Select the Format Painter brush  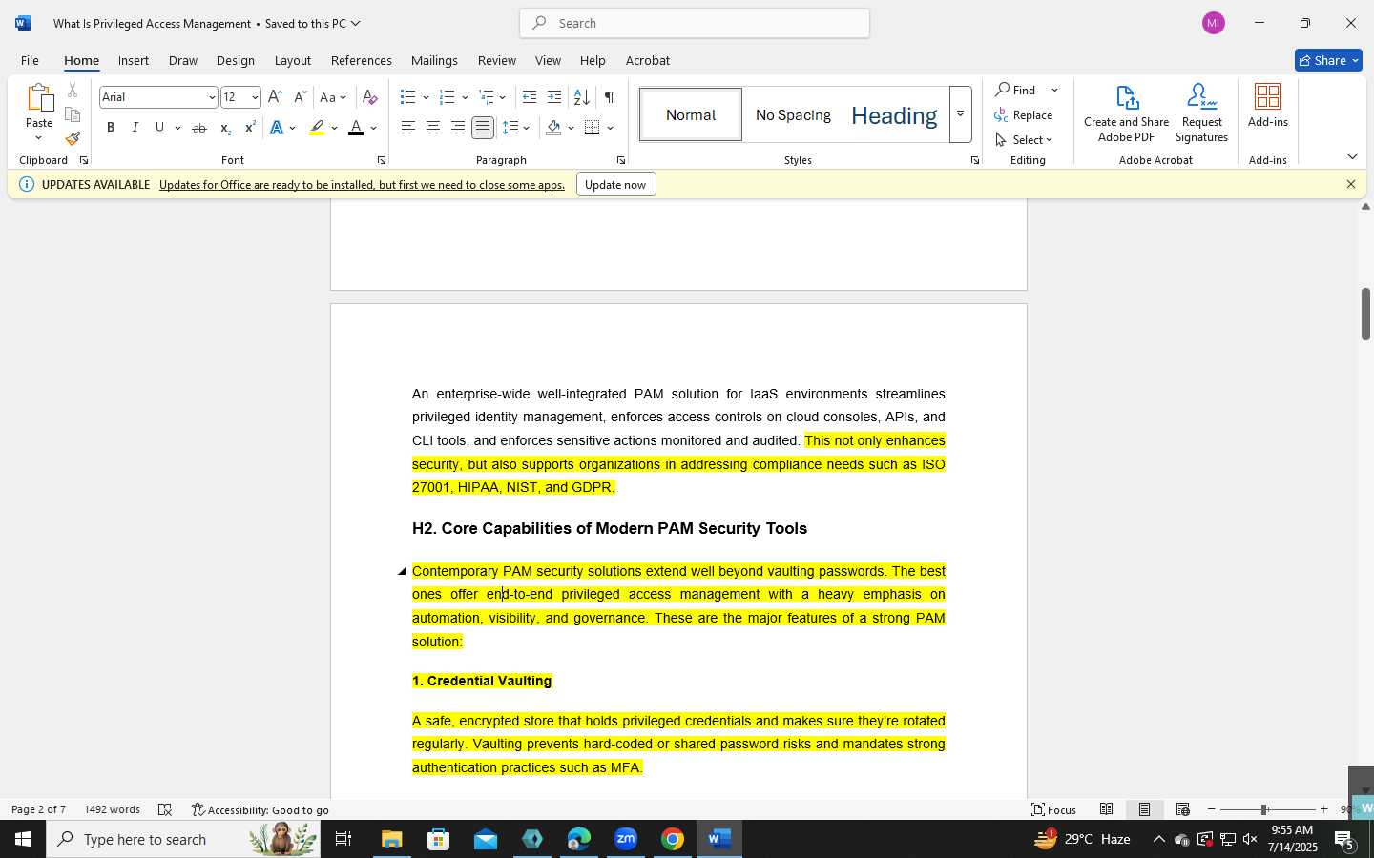(x=73, y=138)
